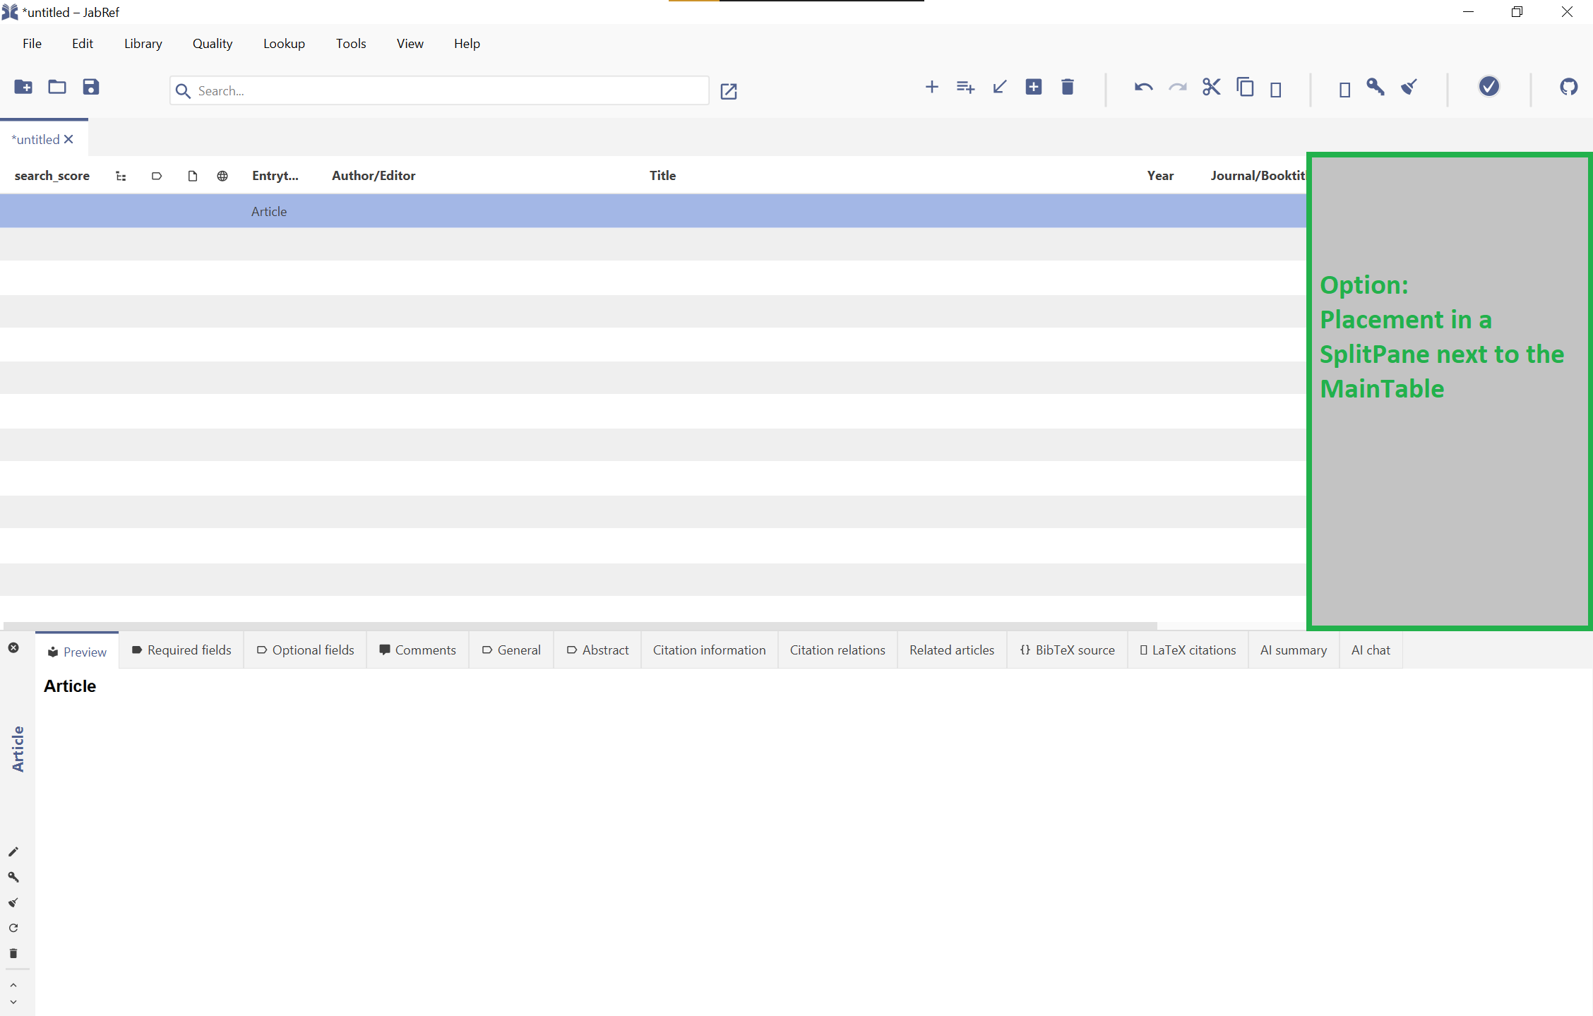Click the copy icon in toolbar

coord(1243,88)
